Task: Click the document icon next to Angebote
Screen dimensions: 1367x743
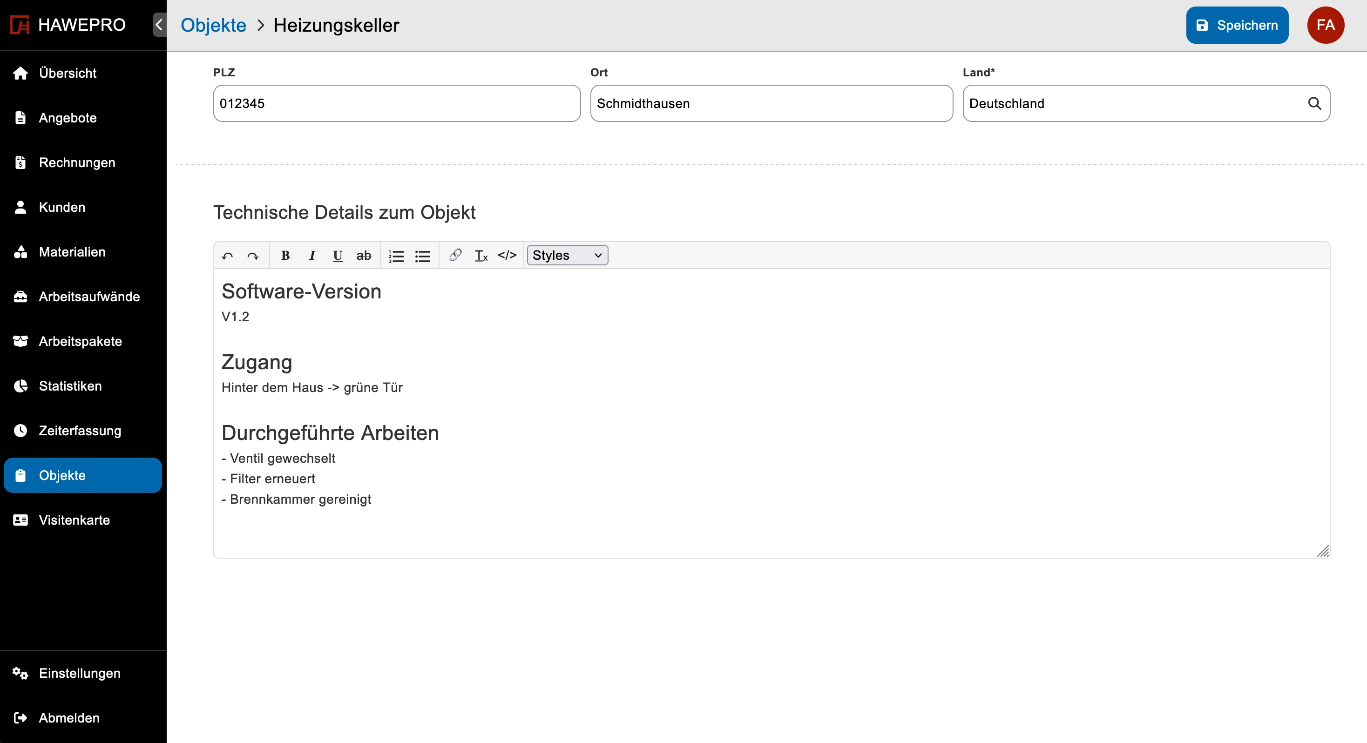Action: (20, 118)
